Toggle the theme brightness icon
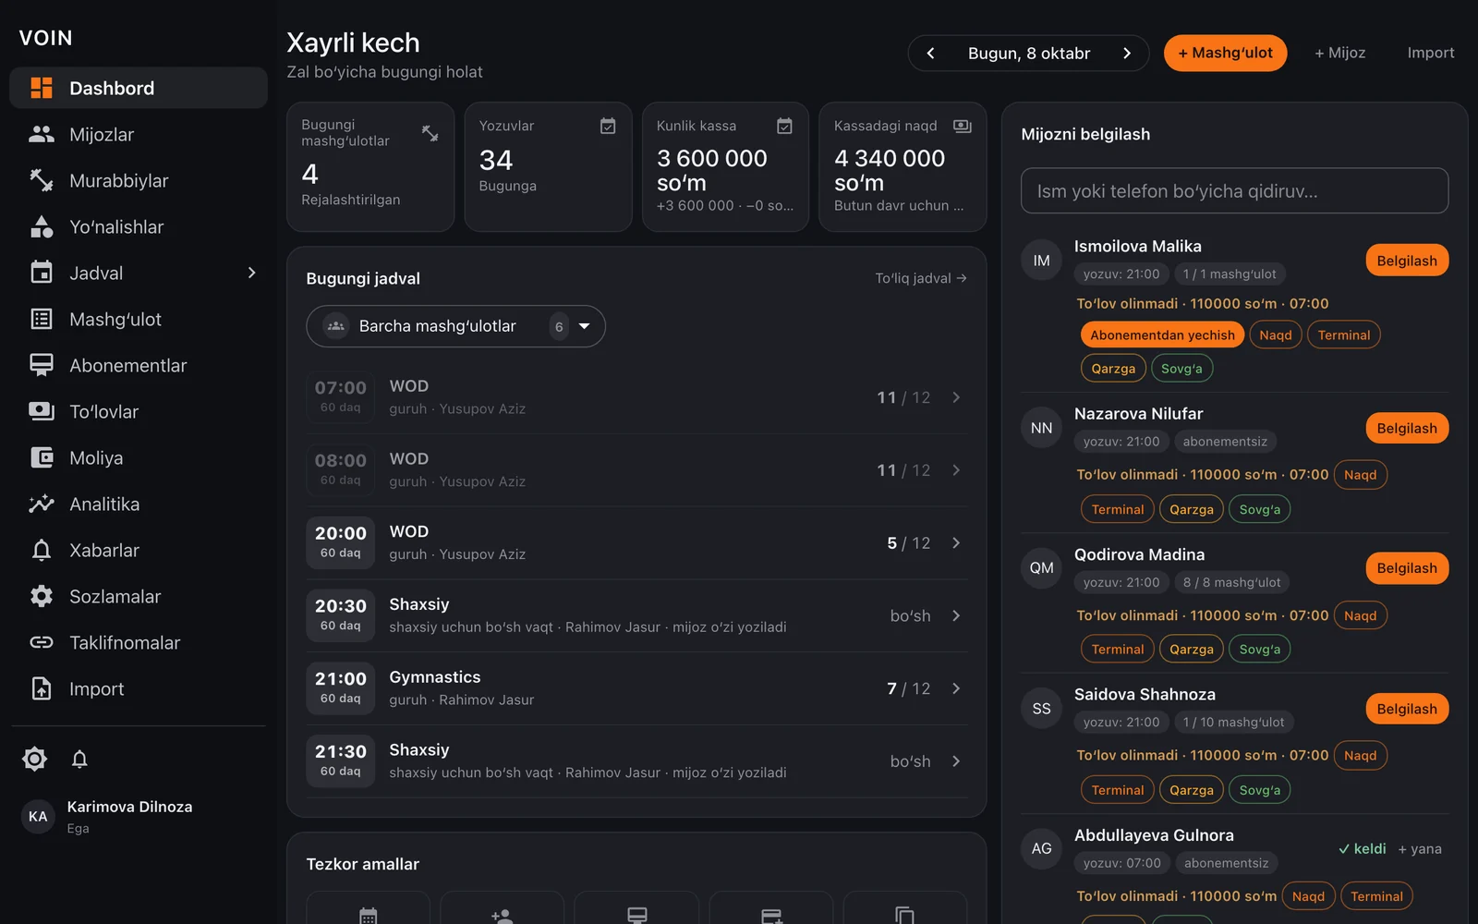Image resolution: width=1478 pixels, height=924 pixels. pyautogui.click(x=34, y=759)
